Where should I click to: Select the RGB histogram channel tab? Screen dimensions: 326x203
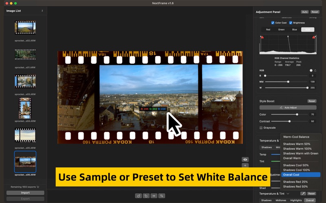pos(308,30)
